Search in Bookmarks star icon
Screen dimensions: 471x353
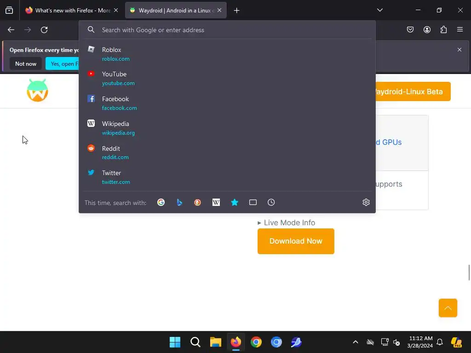(235, 202)
